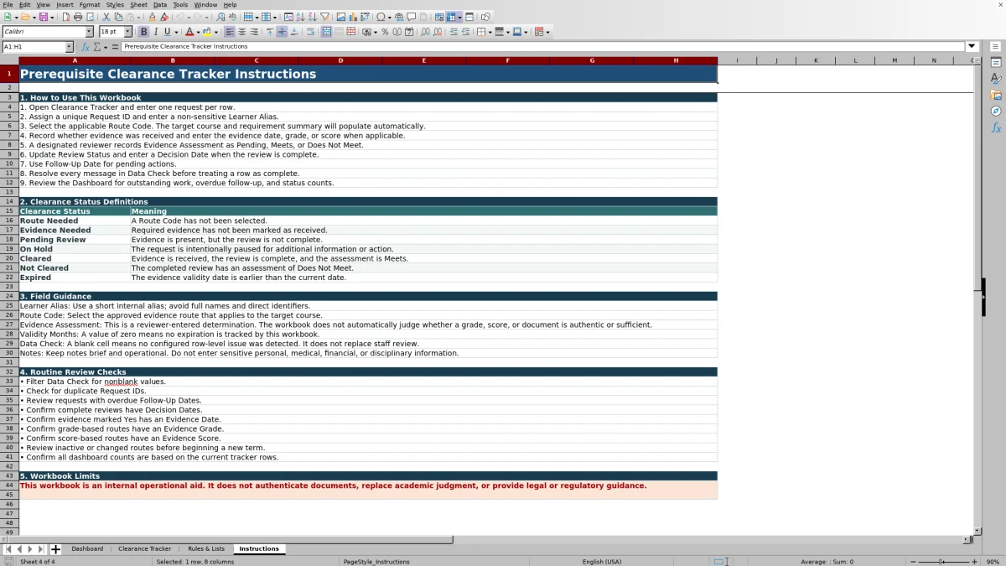Click the zoom slider handle
1006x566 pixels.
(x=941, y=562)
